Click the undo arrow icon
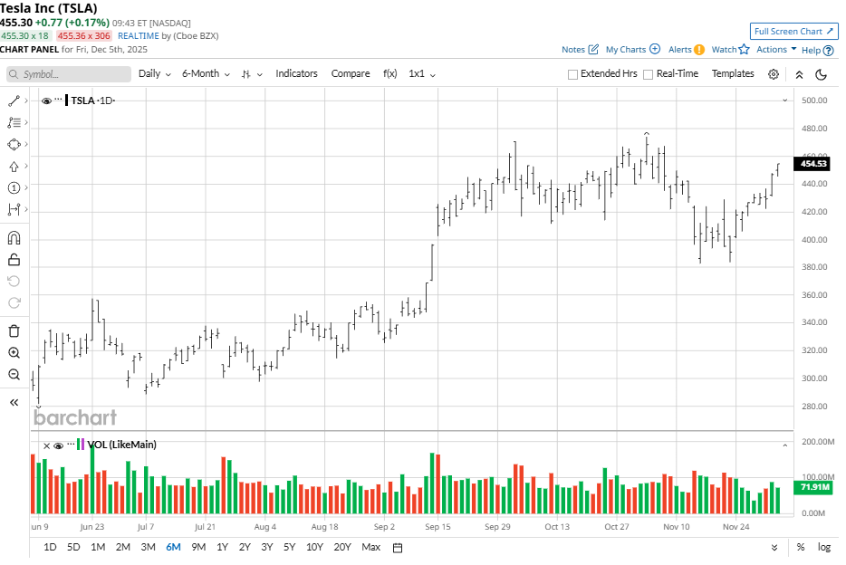Viewport: 846px width, 565px height. click(14, 282)
